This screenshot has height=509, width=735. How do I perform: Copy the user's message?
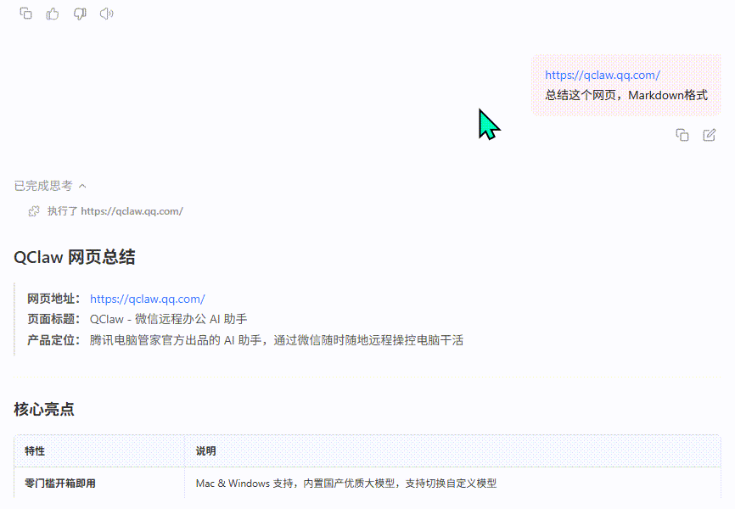682,135
